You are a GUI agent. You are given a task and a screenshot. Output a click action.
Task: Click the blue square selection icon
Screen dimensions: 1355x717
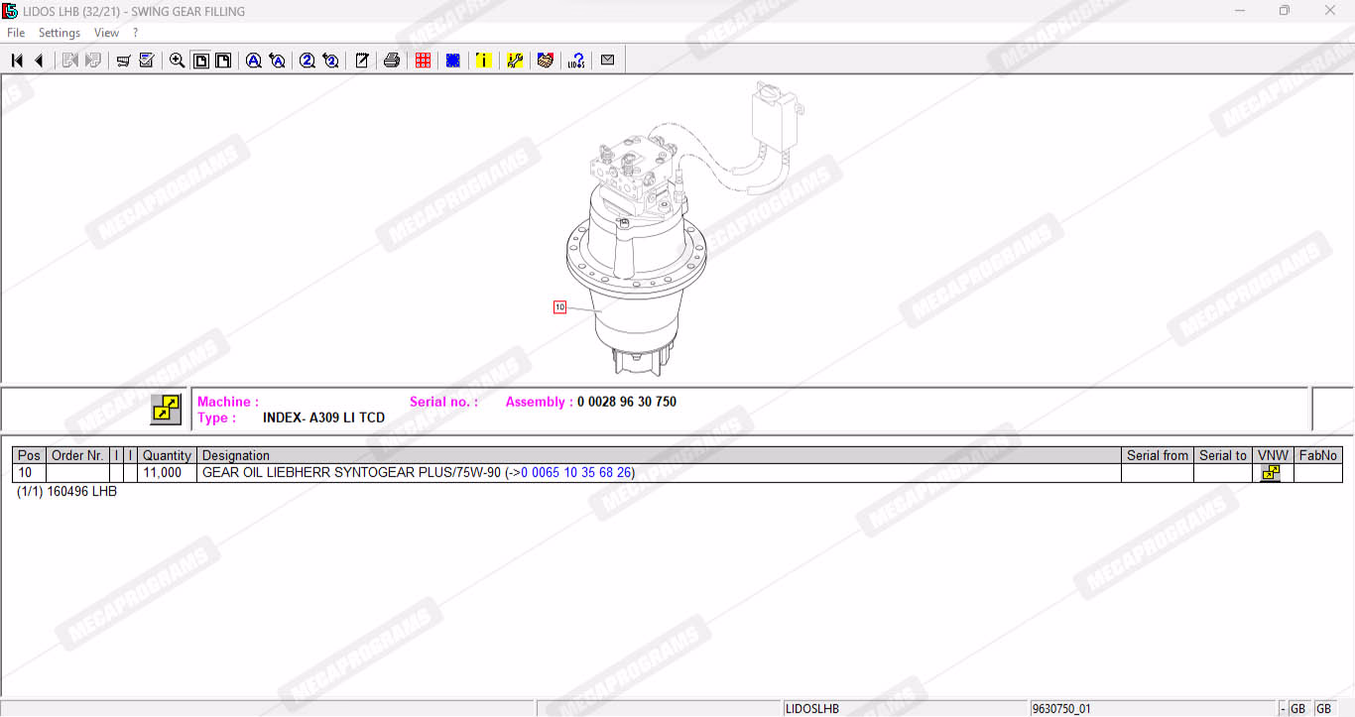[x=453, y=60]
